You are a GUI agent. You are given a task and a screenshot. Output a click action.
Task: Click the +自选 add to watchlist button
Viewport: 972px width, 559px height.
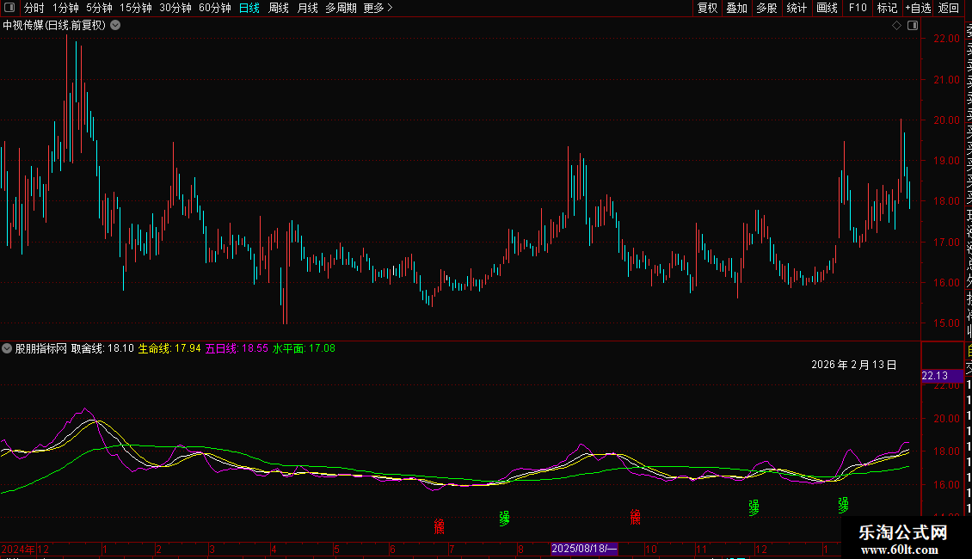click(916, 8)
